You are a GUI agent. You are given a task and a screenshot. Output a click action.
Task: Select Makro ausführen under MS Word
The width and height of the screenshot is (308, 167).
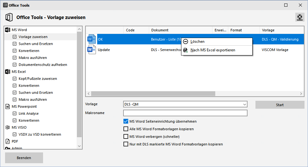pos(33,58)
